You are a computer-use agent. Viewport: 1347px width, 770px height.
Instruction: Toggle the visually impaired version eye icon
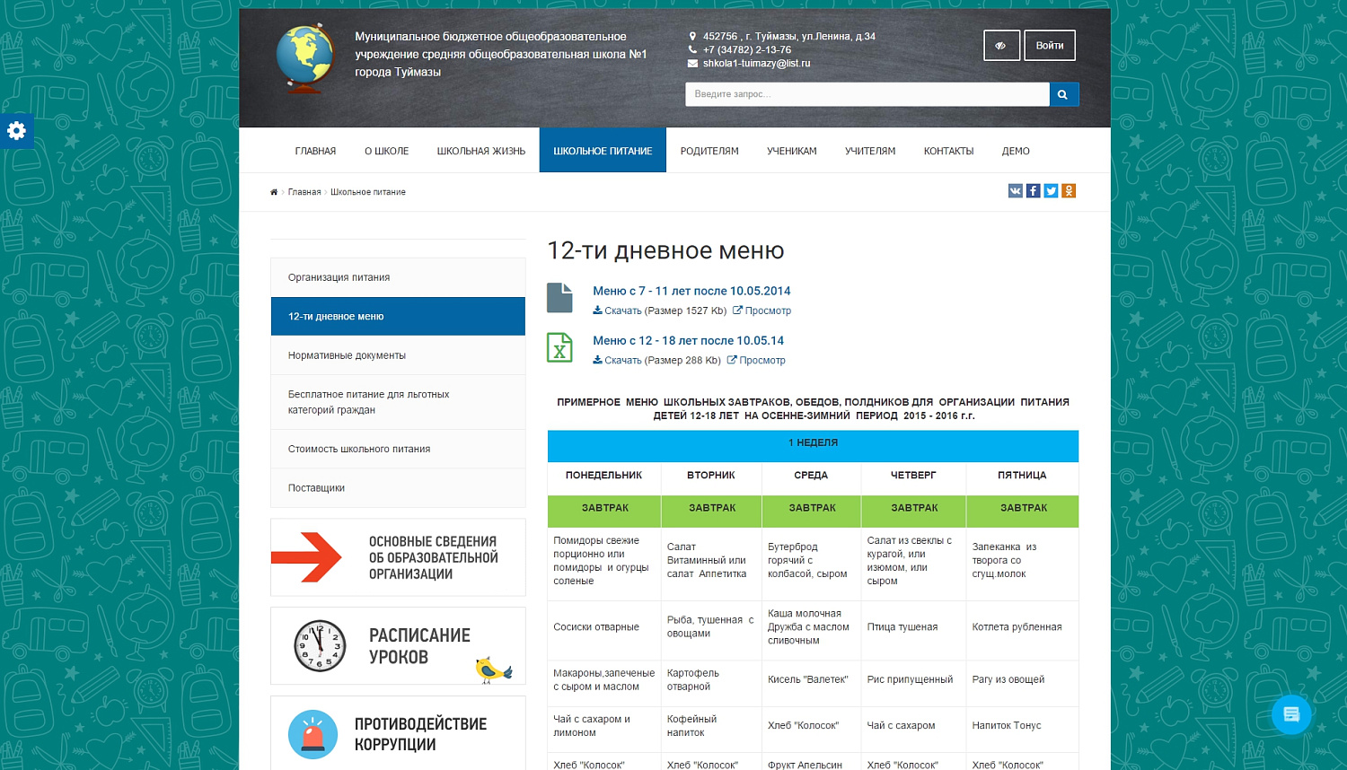coord(1000,45)
